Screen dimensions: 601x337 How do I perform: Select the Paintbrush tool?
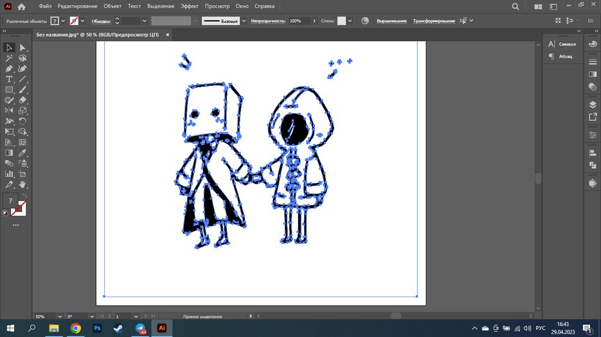[22, 90]
